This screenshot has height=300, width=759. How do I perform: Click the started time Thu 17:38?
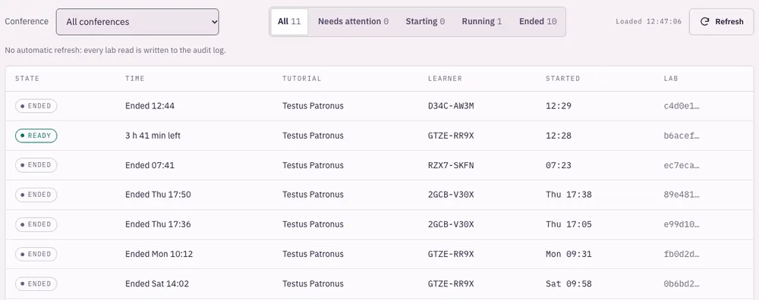[568, 195]
